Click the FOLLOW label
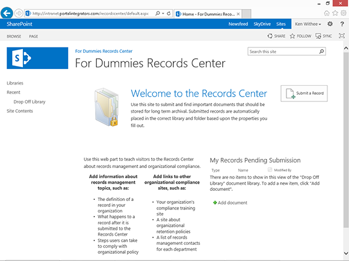Image resolution: width=349 pixels, height=261 pixels. [304, 36]
